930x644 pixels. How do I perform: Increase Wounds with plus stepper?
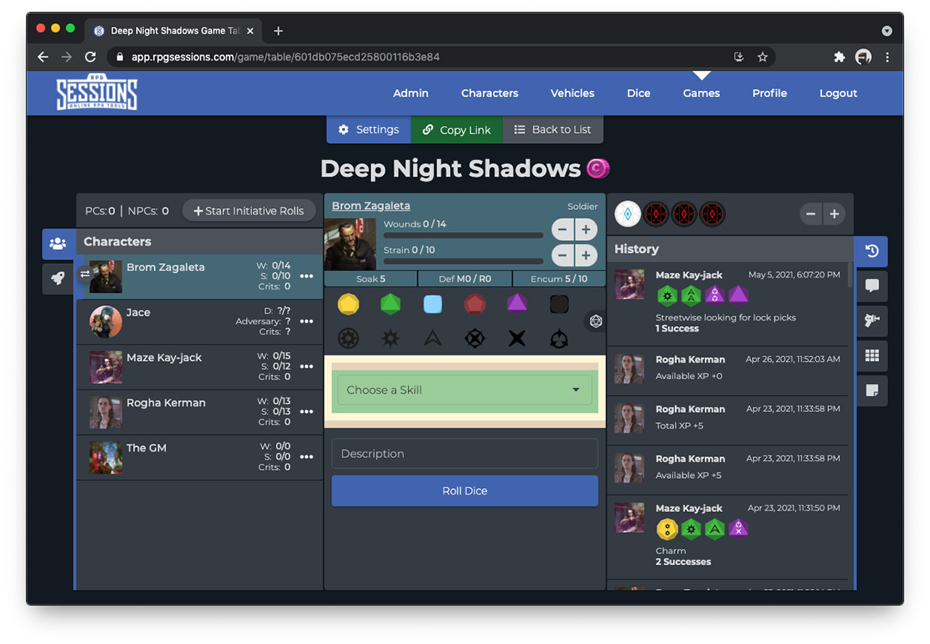[x=586, y=230]
